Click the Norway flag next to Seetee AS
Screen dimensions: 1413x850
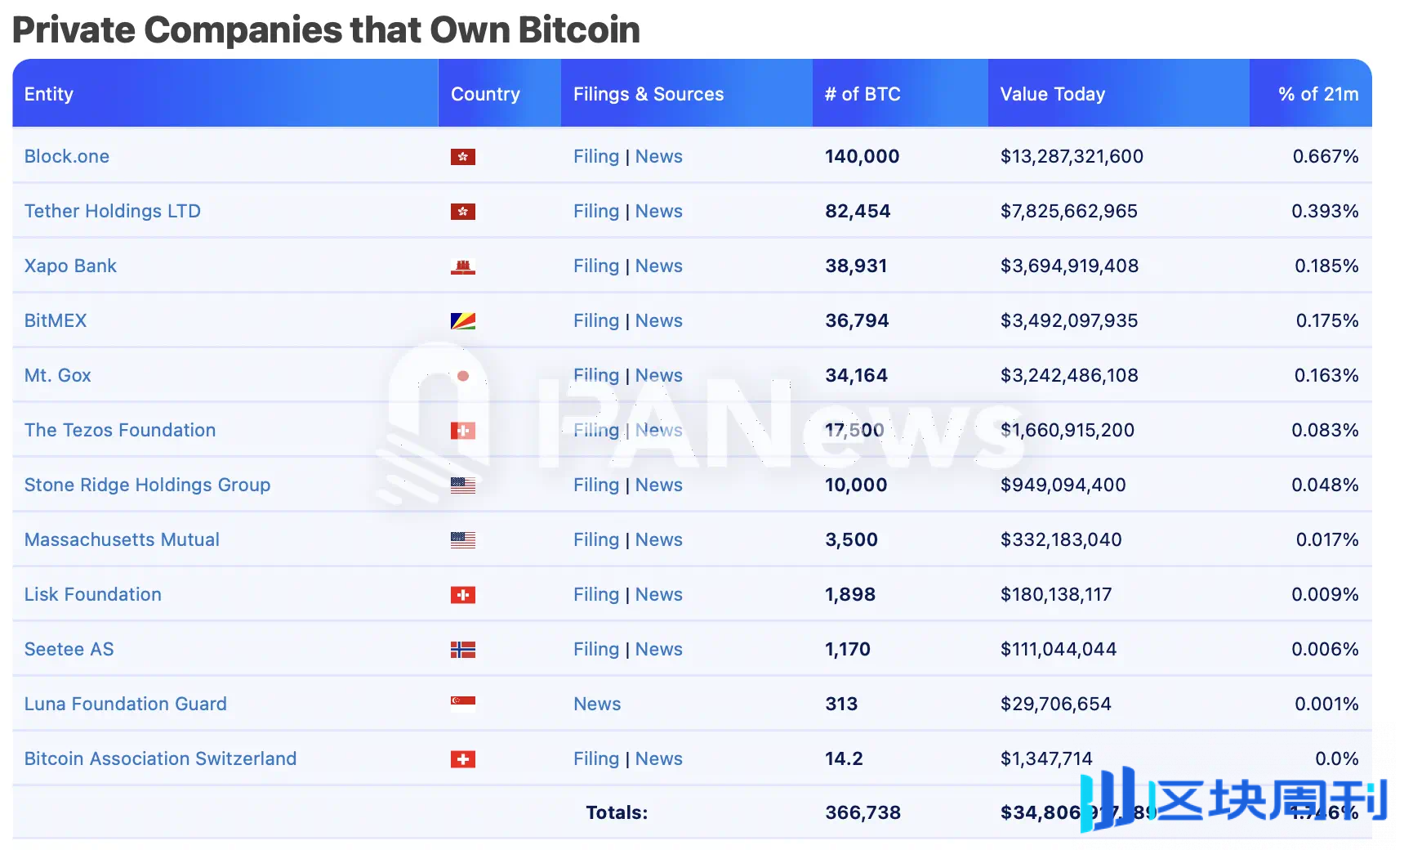(x=462, y=649)
